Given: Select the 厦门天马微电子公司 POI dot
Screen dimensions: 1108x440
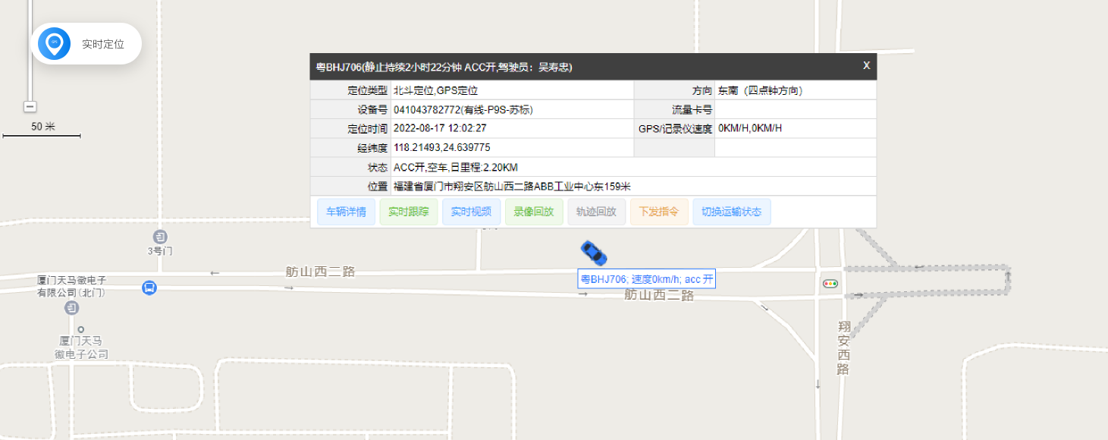Looking at the screenshot, I should pyautogui.click(x=81, y=329).
